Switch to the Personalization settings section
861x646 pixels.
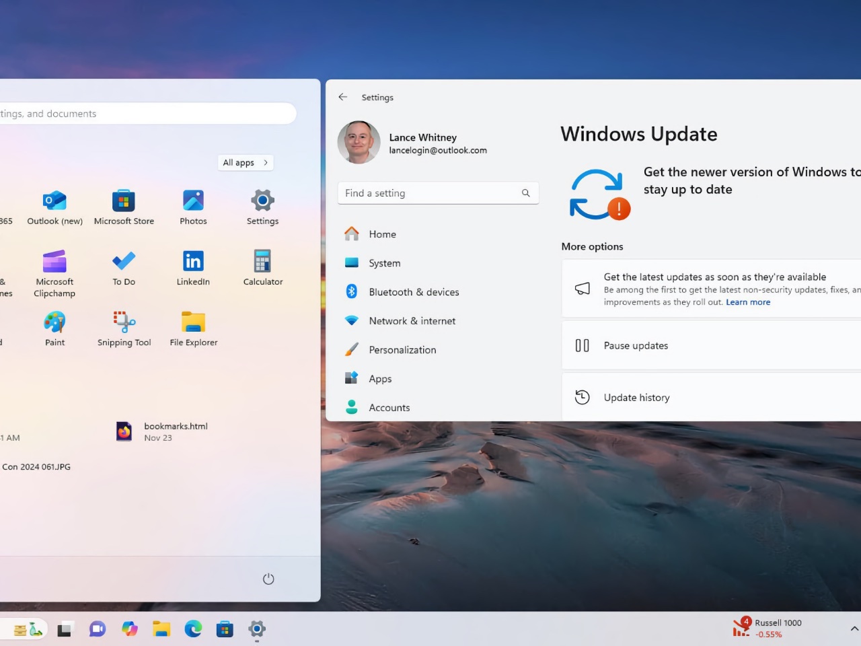coord(402,349)
